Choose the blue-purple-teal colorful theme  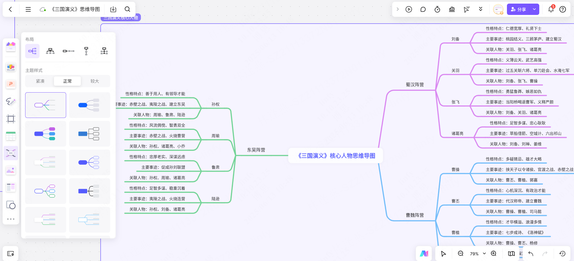pos(46,134)
